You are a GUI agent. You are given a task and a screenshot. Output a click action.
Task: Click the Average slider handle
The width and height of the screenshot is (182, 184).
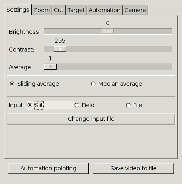[50, 67]
